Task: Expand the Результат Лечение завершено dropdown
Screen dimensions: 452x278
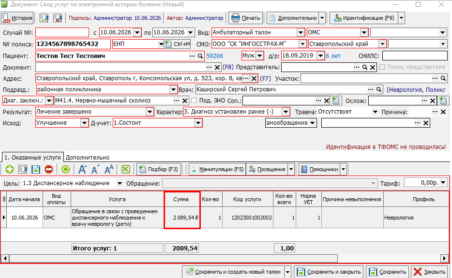Action: click(x=150, y=112)
